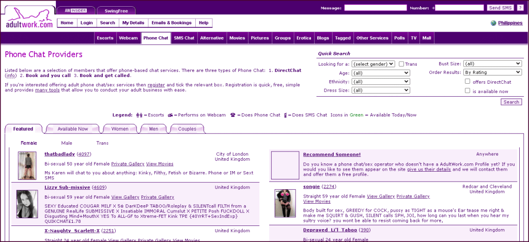
Task: Follow the give us their details link
Action: pos(429,170)
